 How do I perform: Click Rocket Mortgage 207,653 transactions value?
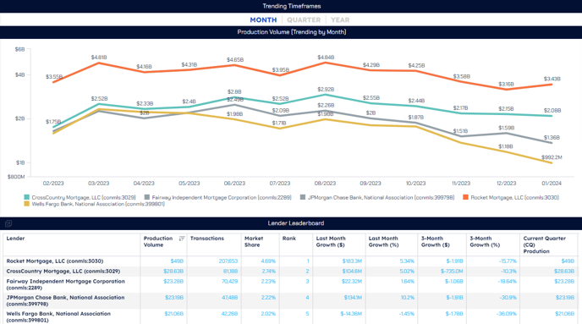228,261
